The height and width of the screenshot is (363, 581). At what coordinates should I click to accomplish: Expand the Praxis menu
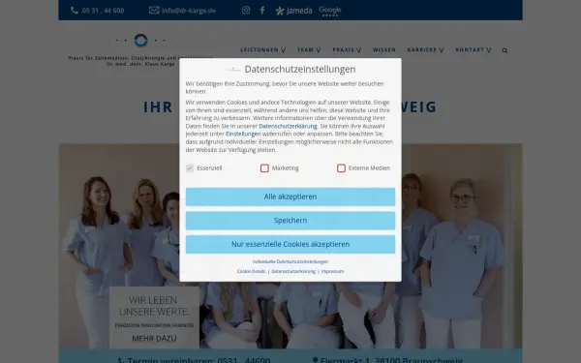click(x=347, y=49)
